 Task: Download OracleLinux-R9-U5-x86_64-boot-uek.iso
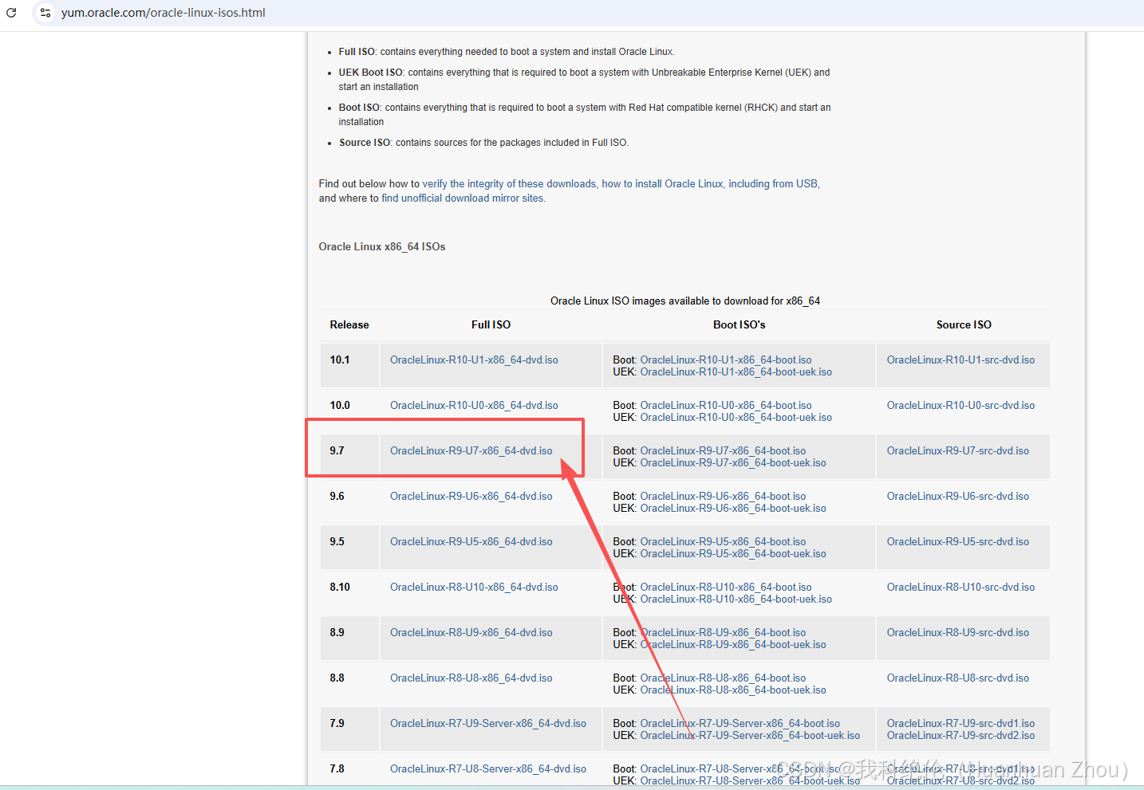point(733,554)
